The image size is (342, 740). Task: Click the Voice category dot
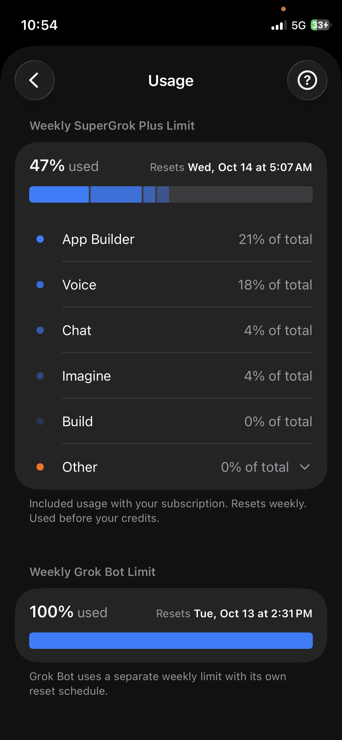(40, 285)
